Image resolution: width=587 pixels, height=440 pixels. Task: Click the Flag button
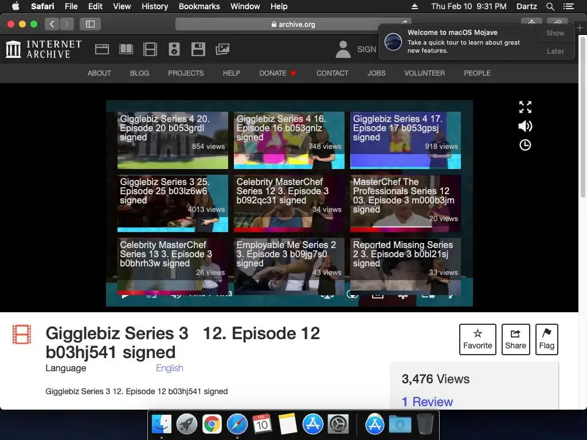[x=546, y=339]
